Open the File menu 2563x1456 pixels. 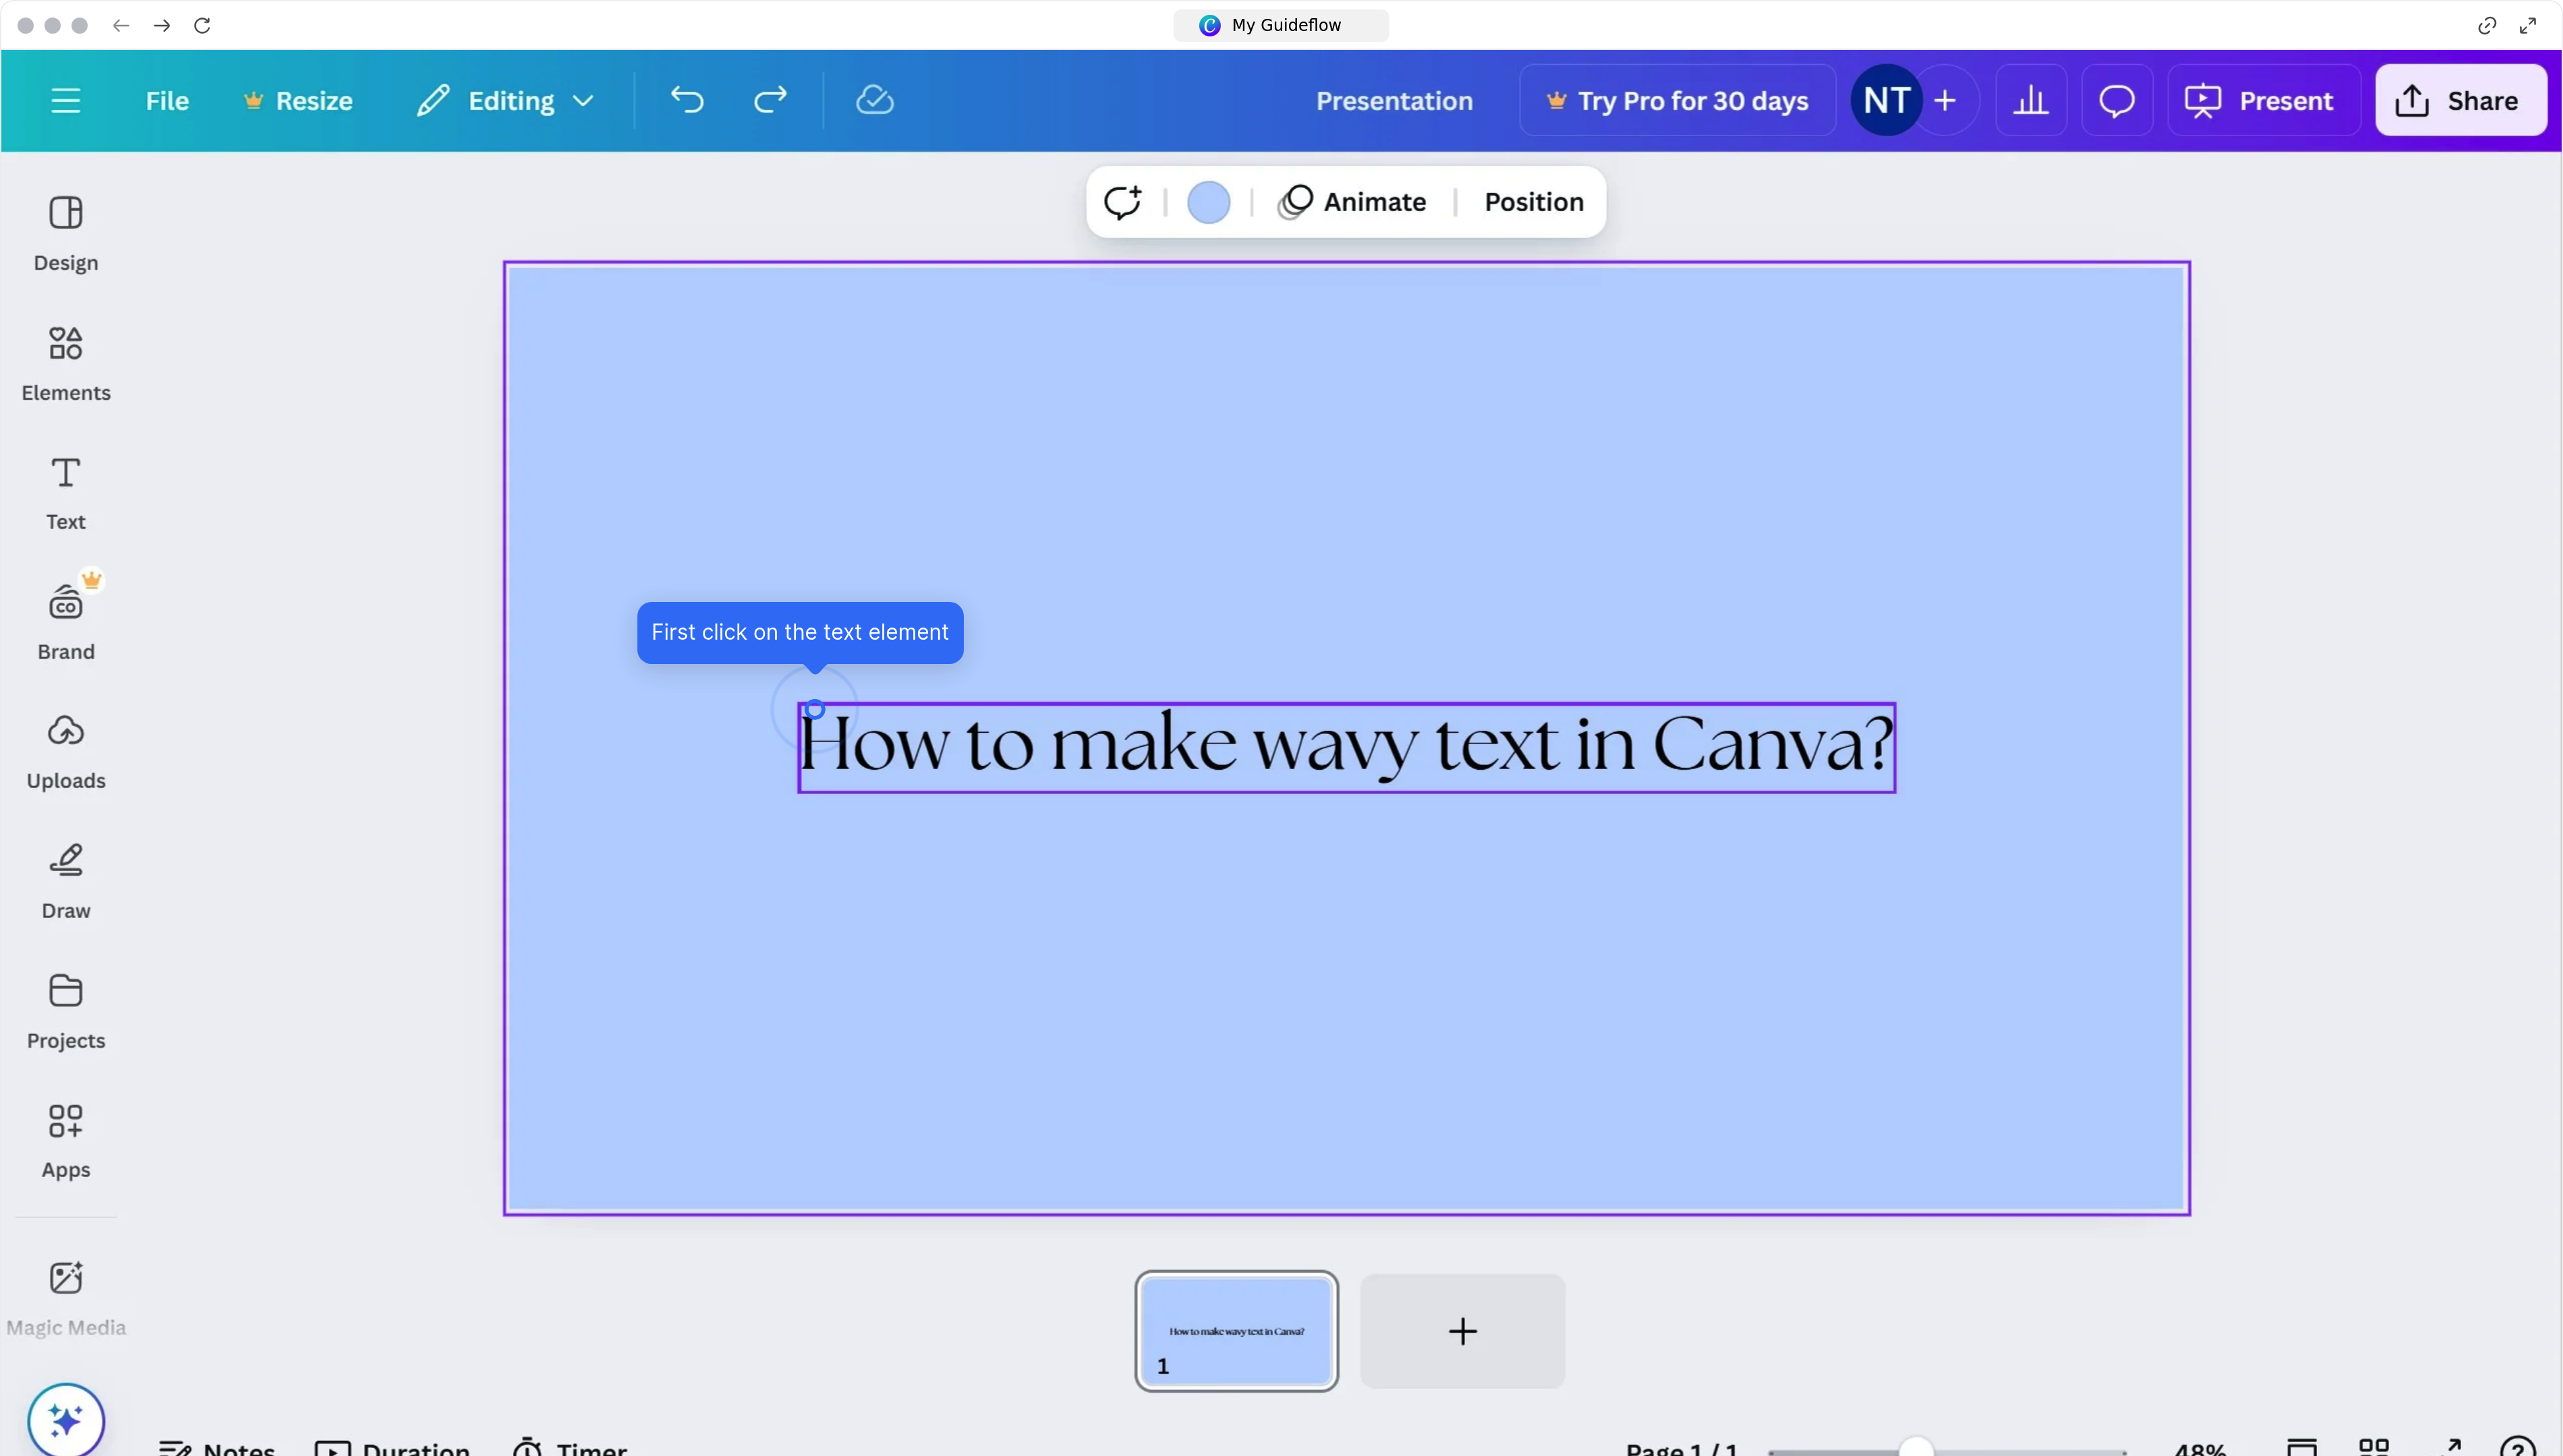[166, 100]
